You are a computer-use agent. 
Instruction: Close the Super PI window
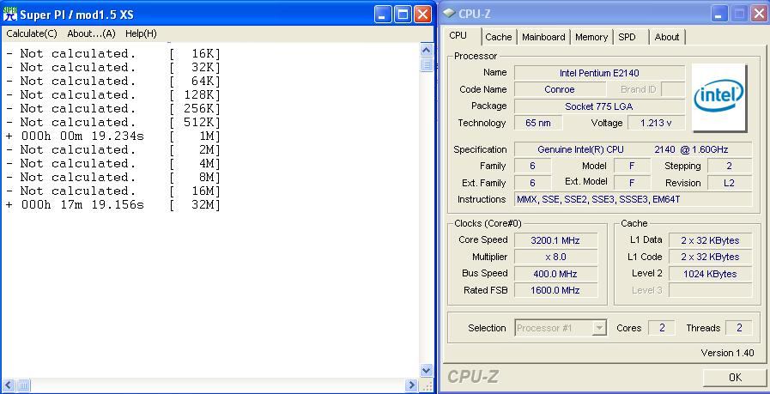click(x=422, y=15)
